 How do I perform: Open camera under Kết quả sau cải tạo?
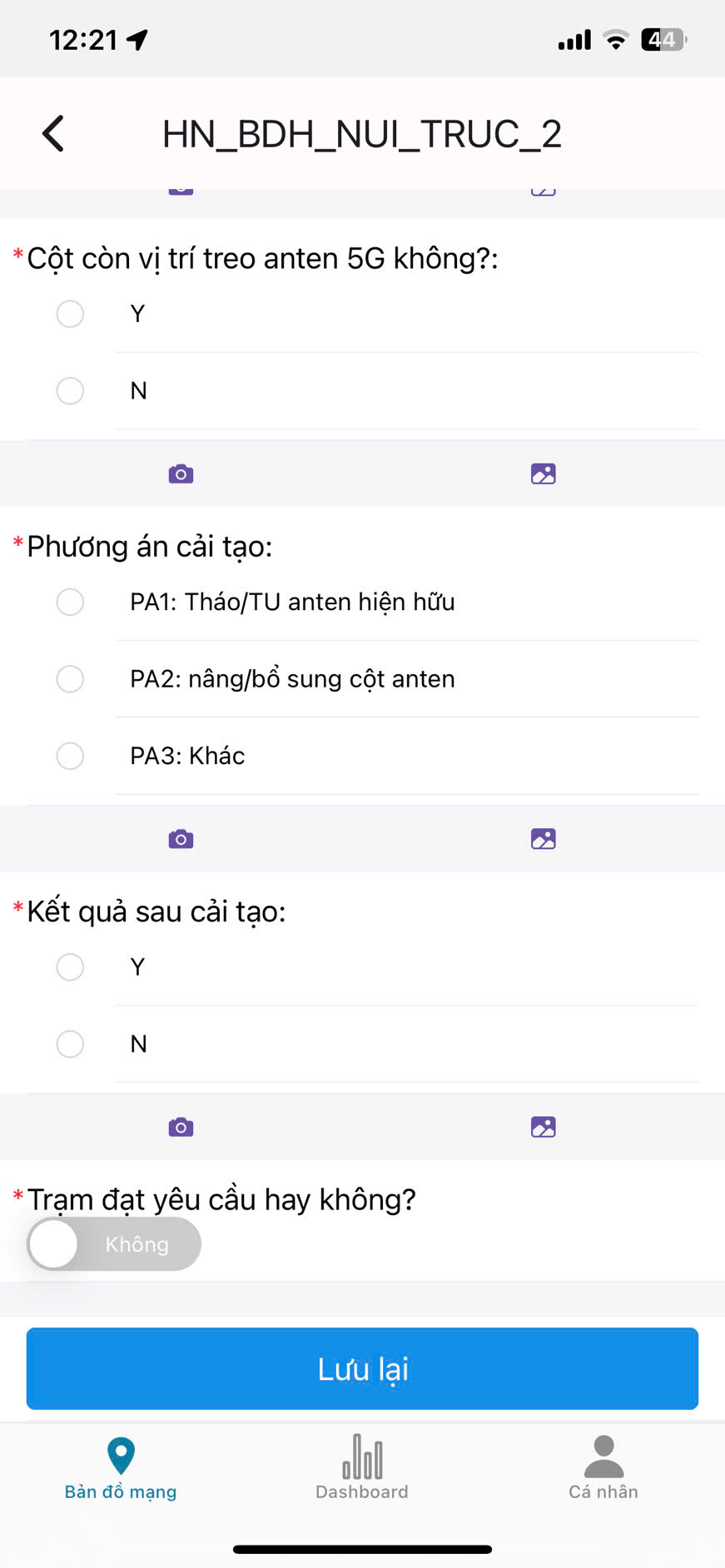(181, 1127)
